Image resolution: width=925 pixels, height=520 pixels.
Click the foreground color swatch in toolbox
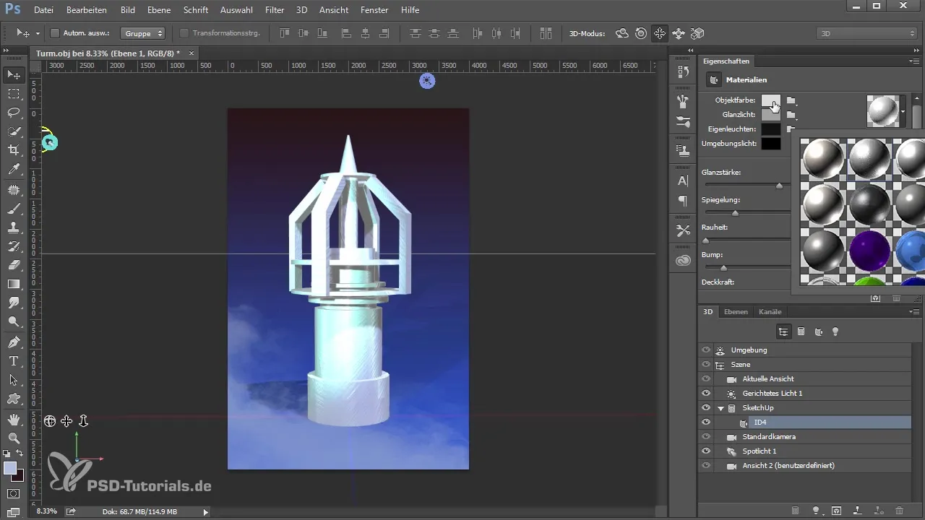[x=10, y=468]
